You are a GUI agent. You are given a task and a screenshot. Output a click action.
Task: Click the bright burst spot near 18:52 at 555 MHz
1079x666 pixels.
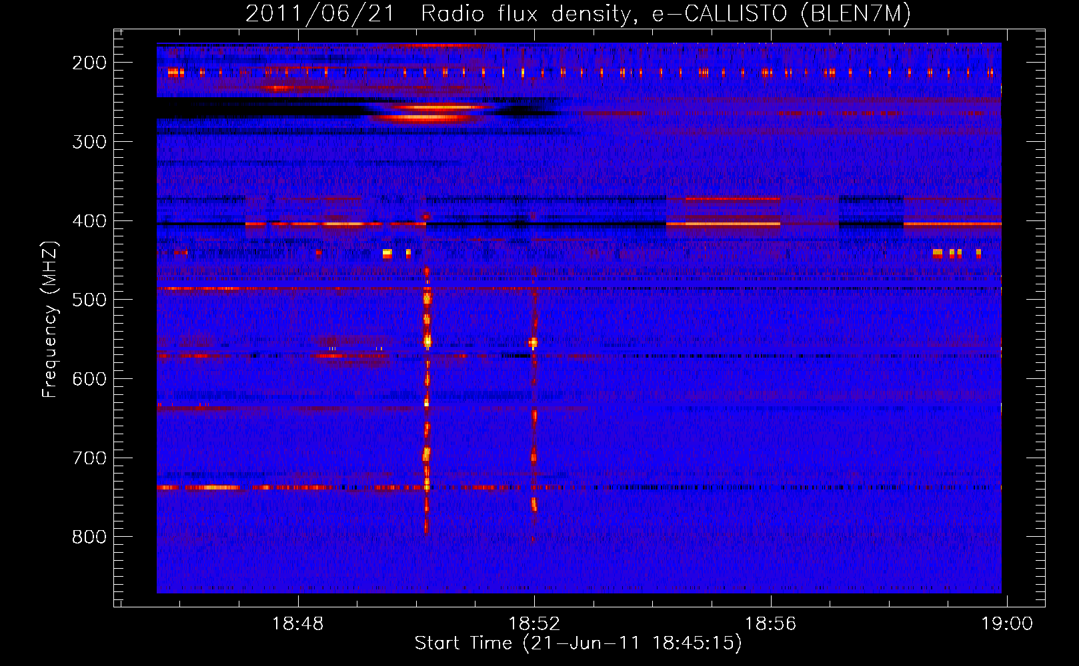point(533,343)
